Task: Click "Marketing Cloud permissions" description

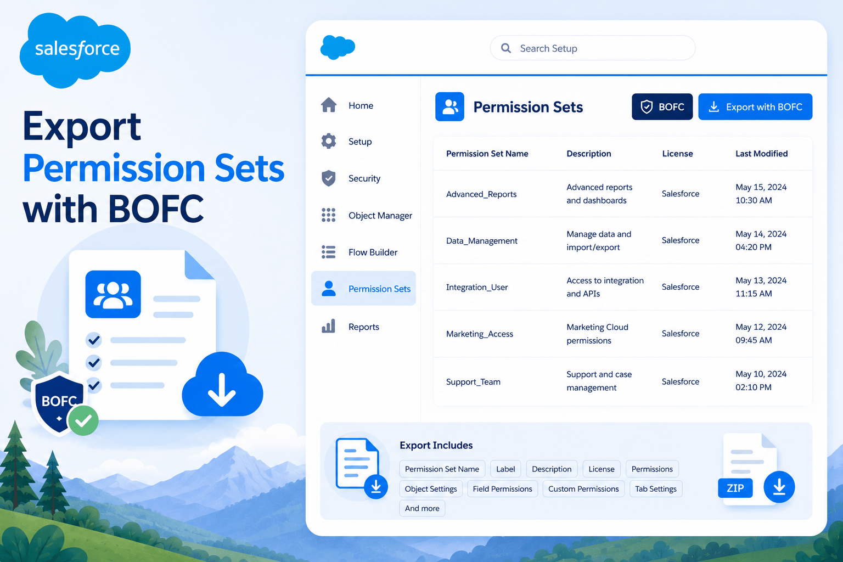Action: [597, 334]
